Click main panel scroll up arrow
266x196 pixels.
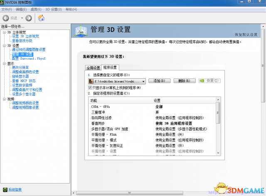click(x=263, y=27)
